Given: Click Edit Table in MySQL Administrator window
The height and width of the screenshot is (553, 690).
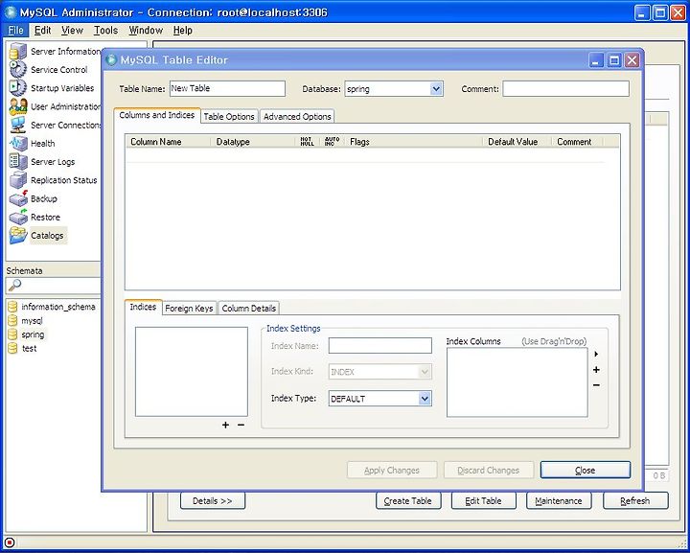Looking at the screenshot, I should pos(483,501).
